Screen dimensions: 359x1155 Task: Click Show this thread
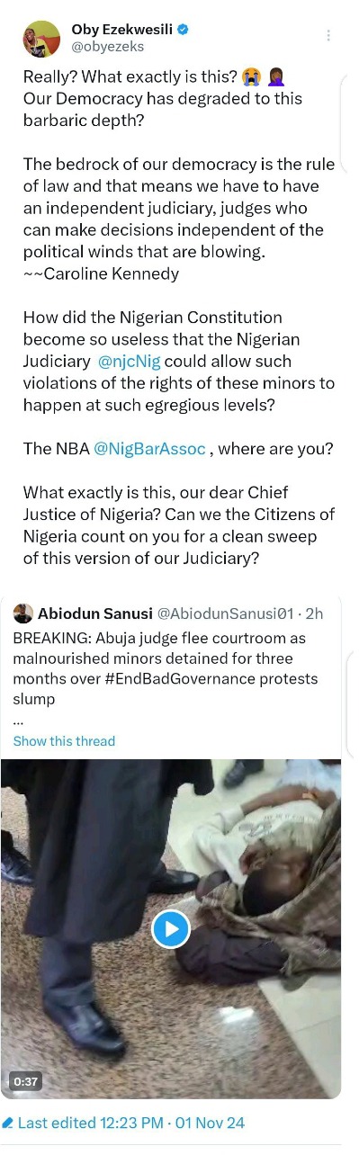coord(64,741)
